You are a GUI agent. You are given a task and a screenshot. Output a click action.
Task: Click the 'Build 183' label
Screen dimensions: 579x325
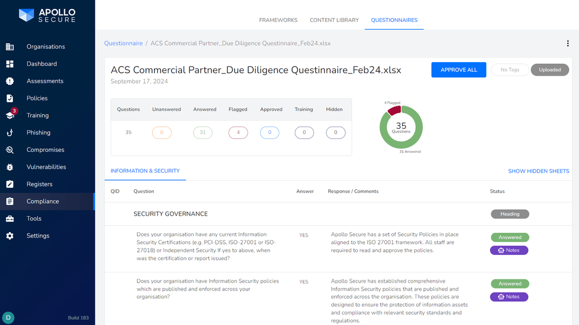coord(78,317)
